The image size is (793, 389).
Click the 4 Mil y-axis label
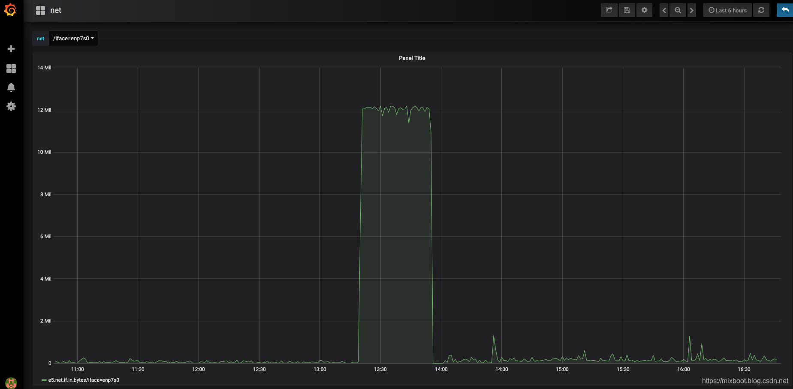pos(45,279)
